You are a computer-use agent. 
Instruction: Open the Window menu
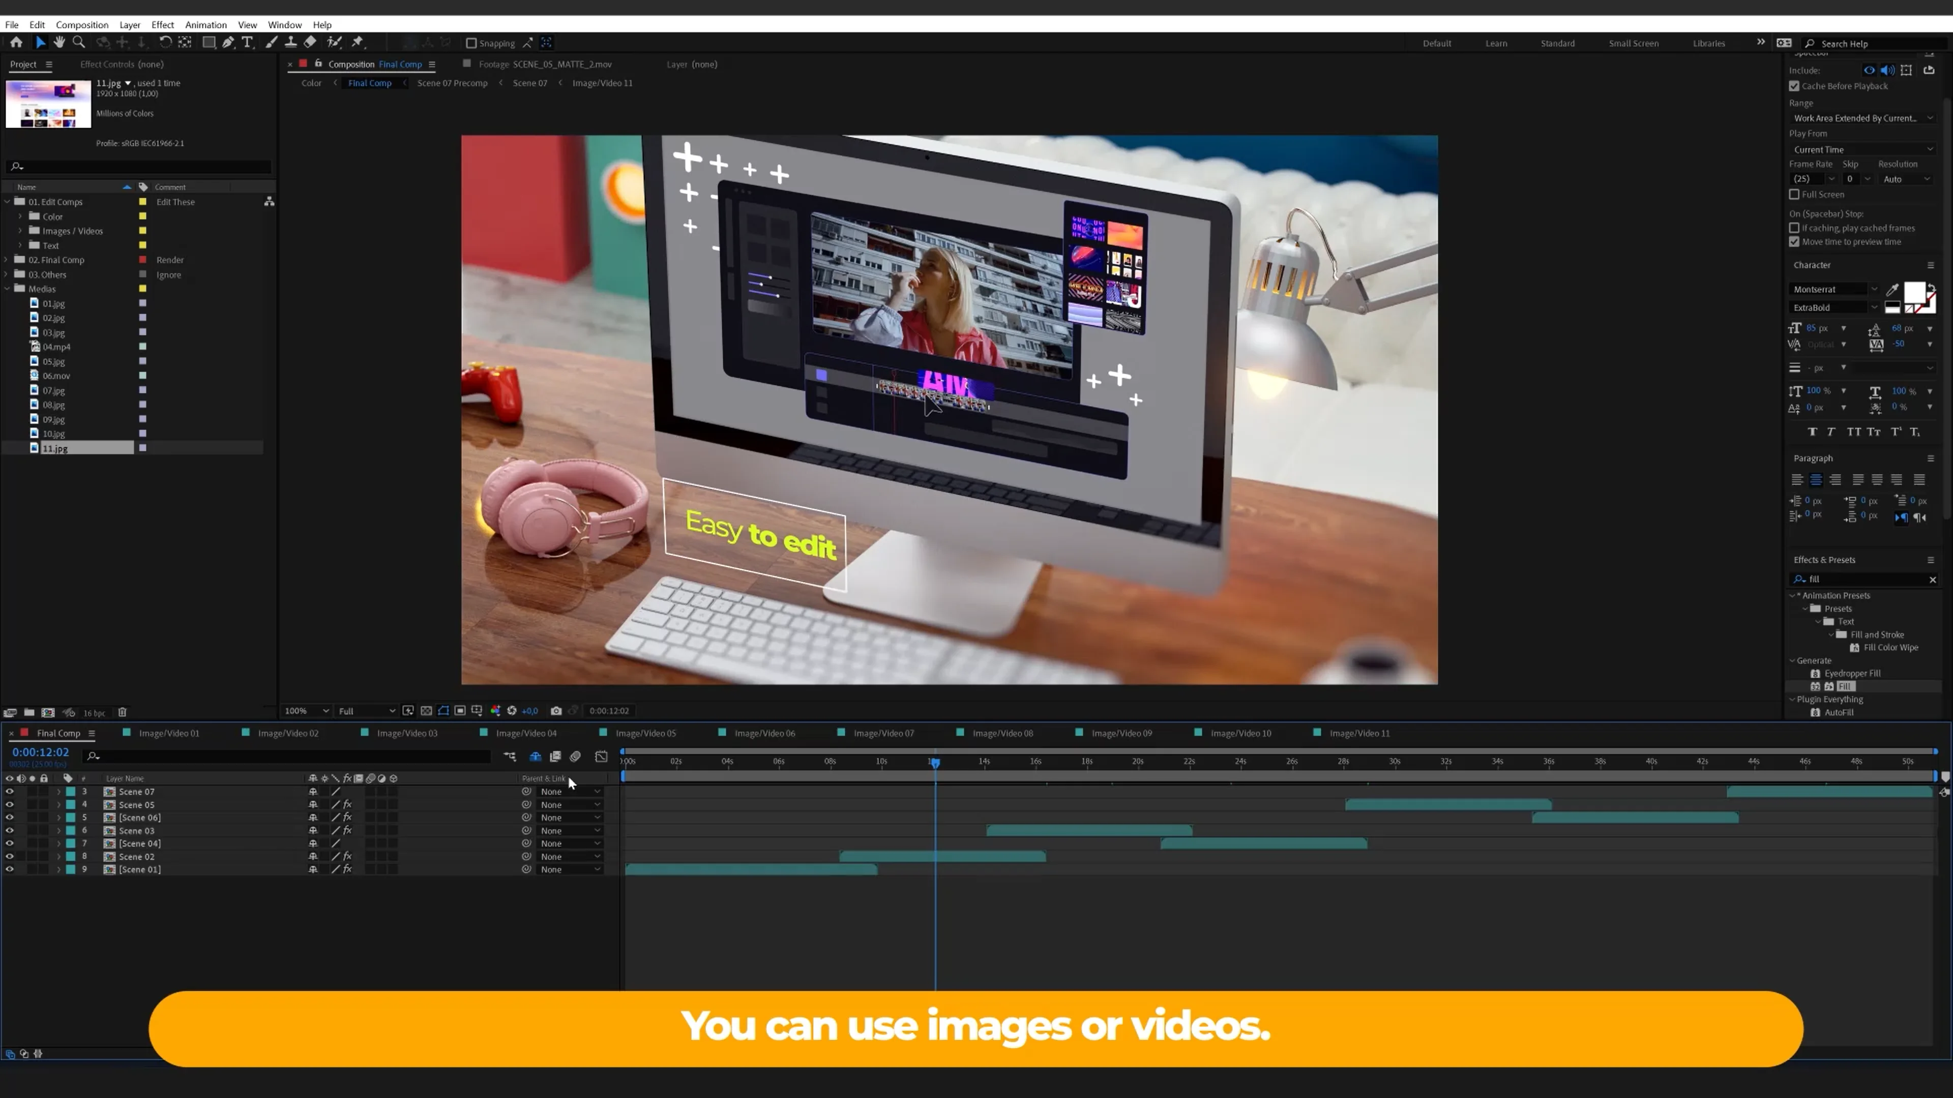(x=284, y=25)
